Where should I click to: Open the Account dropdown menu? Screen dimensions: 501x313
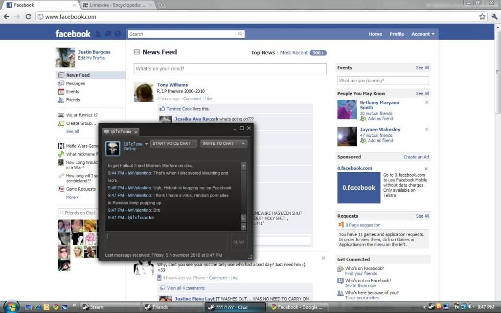click(423, 34)
